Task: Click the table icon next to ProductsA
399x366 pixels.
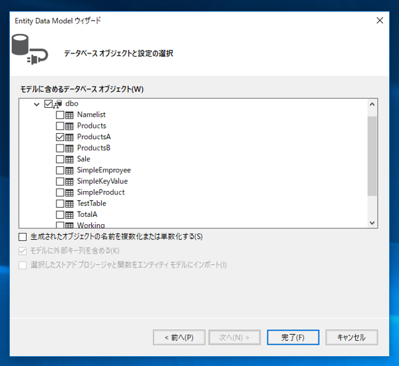Action: [69, 137]
